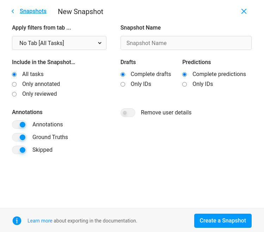Go back via the Snapshots link
Screen dimensions: 264x232
[33, 11]
